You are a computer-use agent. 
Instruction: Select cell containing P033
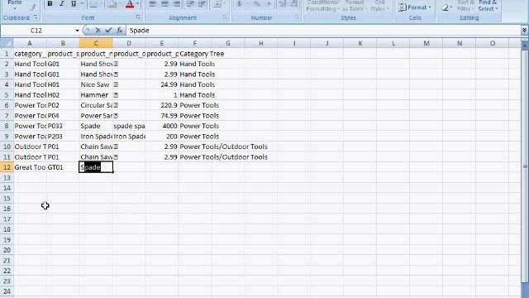63,126
